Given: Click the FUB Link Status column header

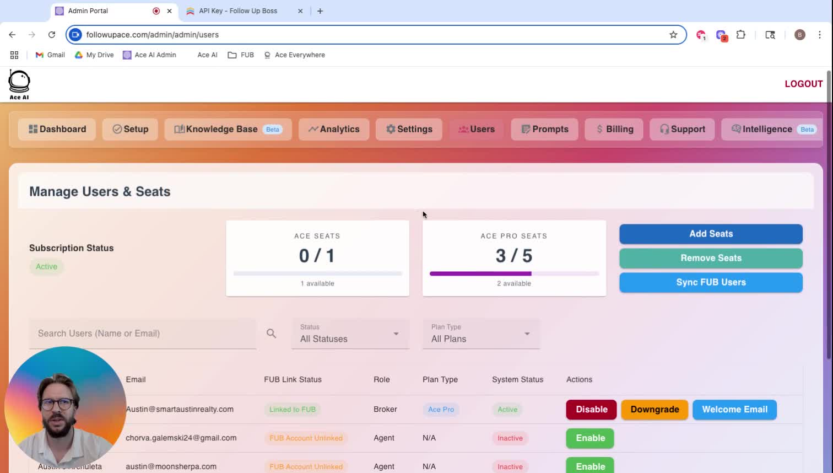Looking at the screenshot, I should click(x=293, y=379).
